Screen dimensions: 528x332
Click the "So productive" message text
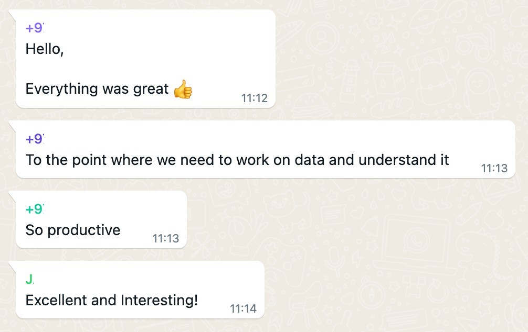73,230
